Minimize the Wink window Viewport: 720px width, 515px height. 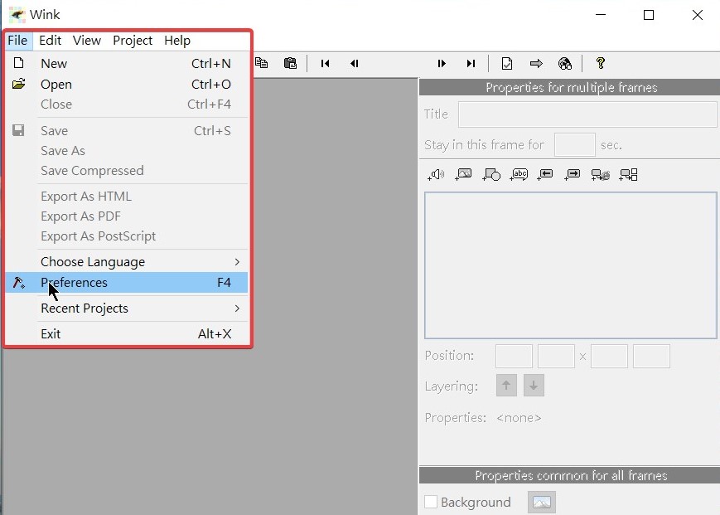point(601,15)
